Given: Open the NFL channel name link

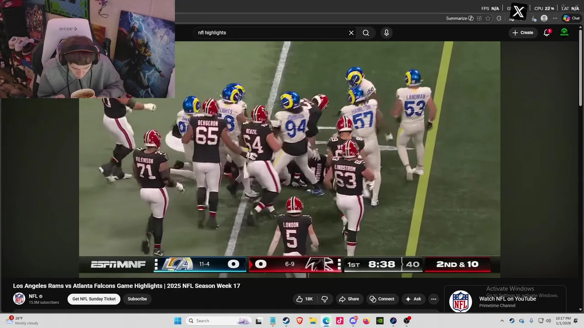Looking at the screenshot, I should (x=33, y=296).
